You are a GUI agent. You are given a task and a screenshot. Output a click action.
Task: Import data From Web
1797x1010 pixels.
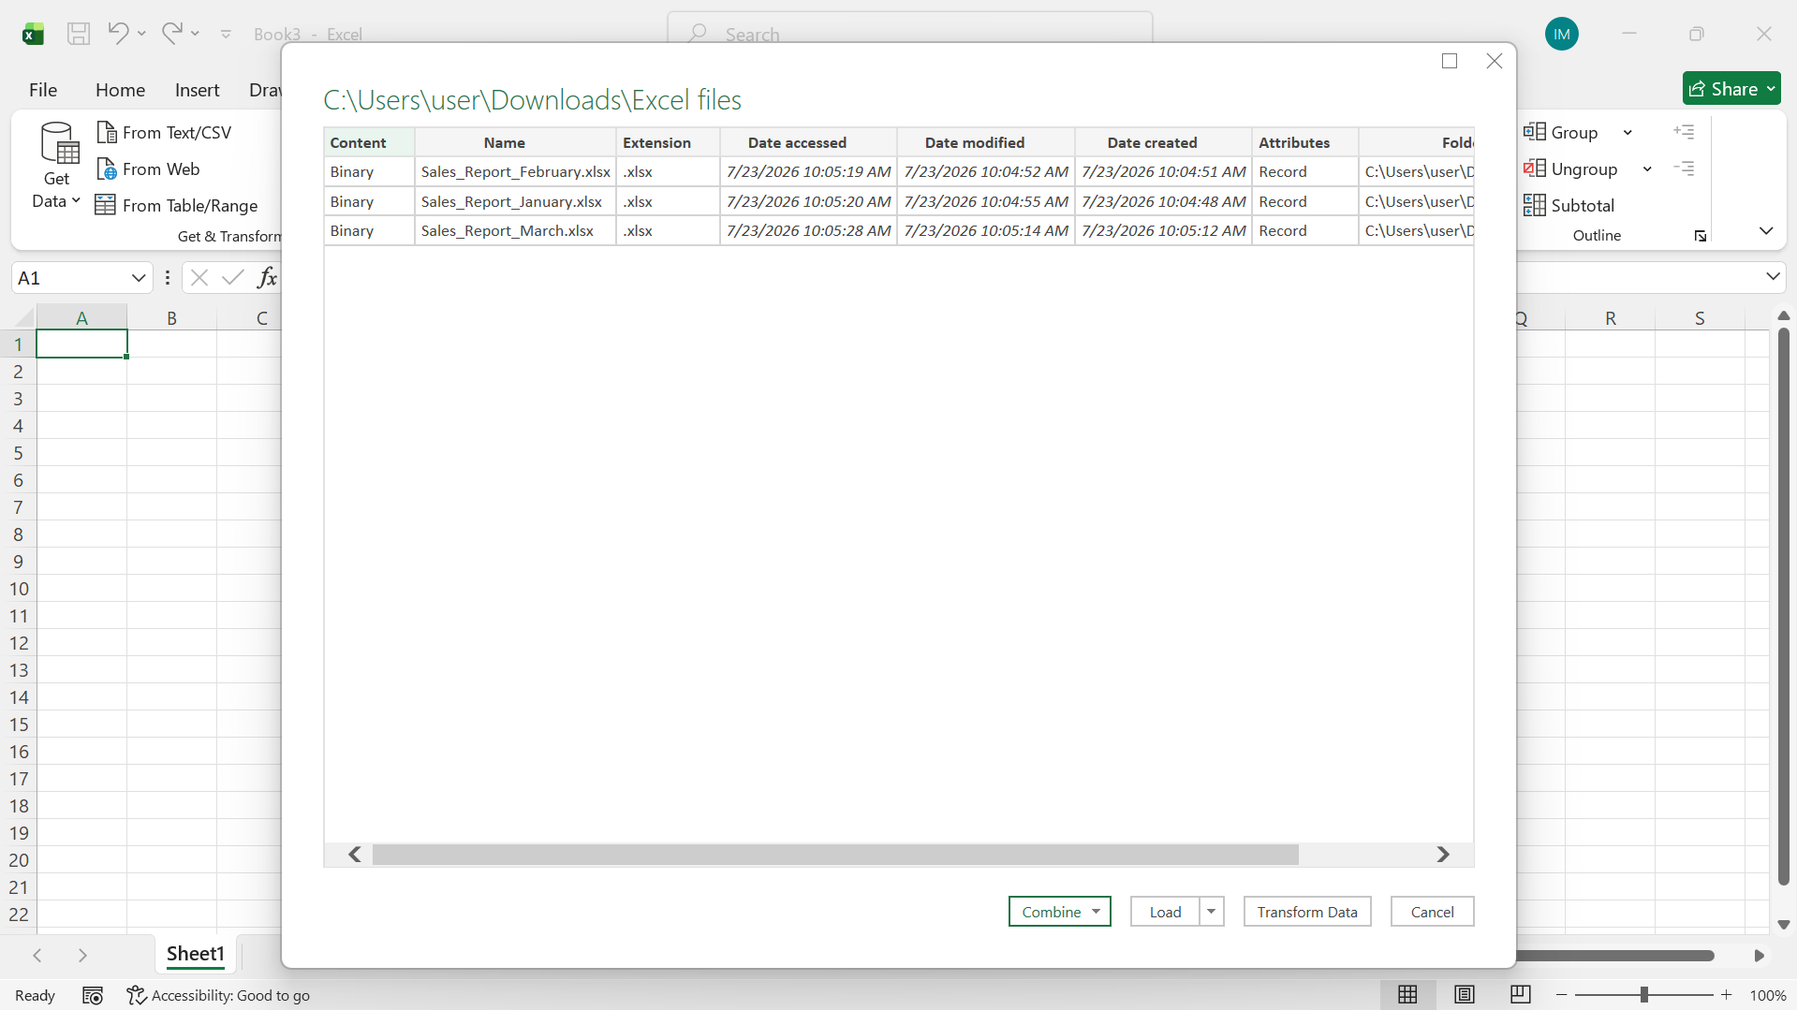148,168
